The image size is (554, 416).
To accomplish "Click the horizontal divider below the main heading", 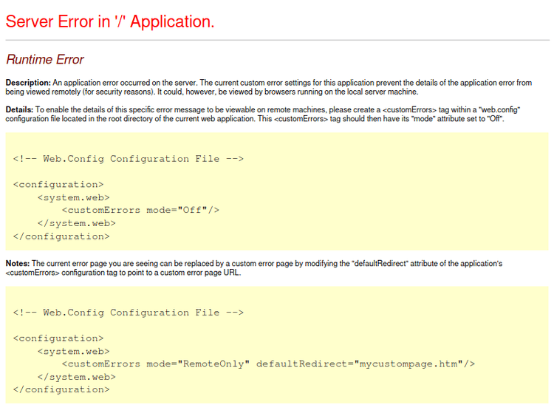I will click(276, 40).
